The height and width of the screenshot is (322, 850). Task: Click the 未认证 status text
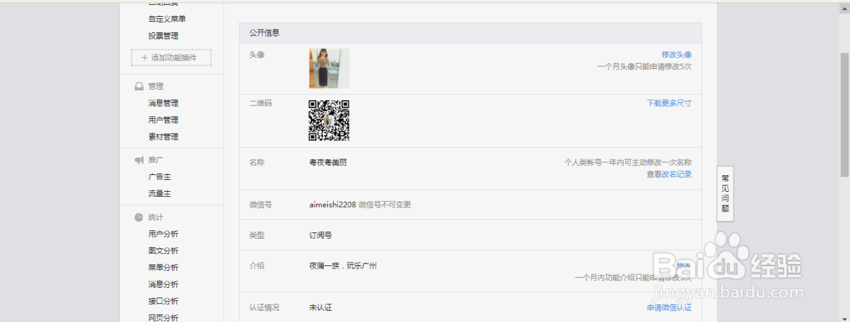point(320,308)
